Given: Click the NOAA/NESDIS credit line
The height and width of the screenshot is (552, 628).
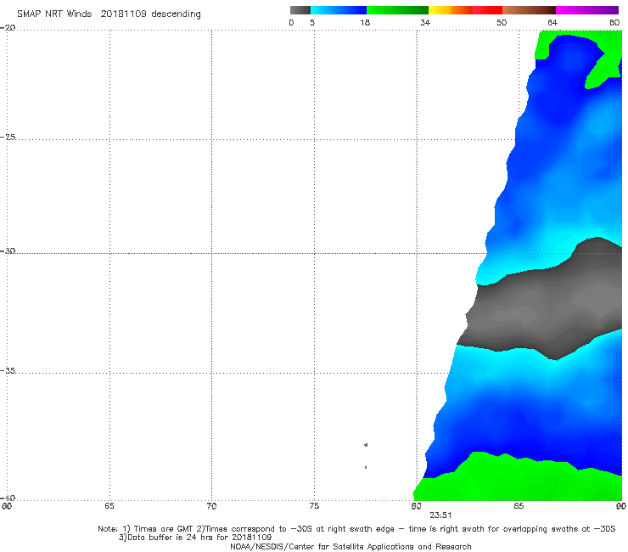Looking at the screenshot, I should (x=350, y=547).
